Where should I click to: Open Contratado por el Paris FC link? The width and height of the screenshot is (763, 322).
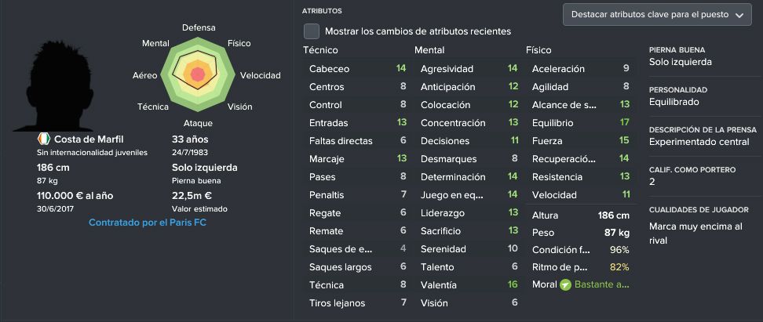point(148,223)
